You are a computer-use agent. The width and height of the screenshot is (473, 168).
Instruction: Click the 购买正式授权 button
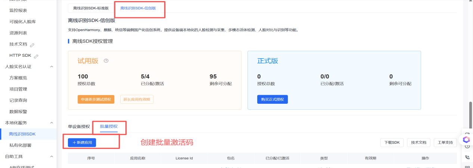point(273,99)
